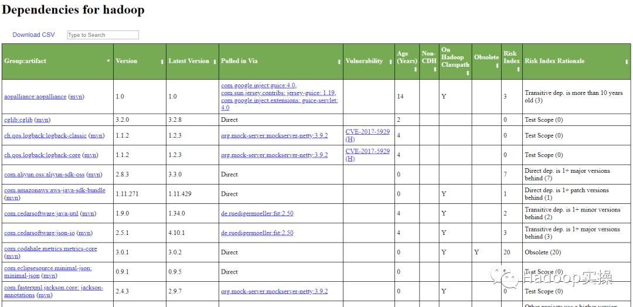Click version 2.4.3 cell
Viewport: 633px width, 307px height.
[x=139, y=291]
